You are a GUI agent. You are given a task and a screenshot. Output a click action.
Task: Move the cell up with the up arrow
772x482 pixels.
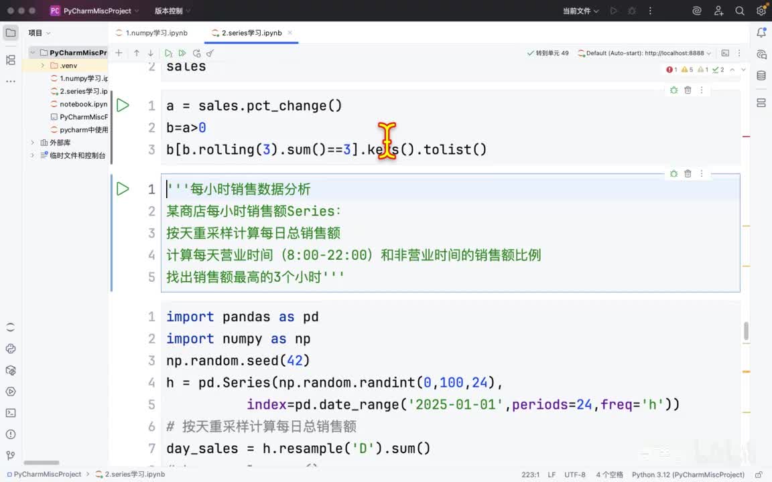pos(137,53)
